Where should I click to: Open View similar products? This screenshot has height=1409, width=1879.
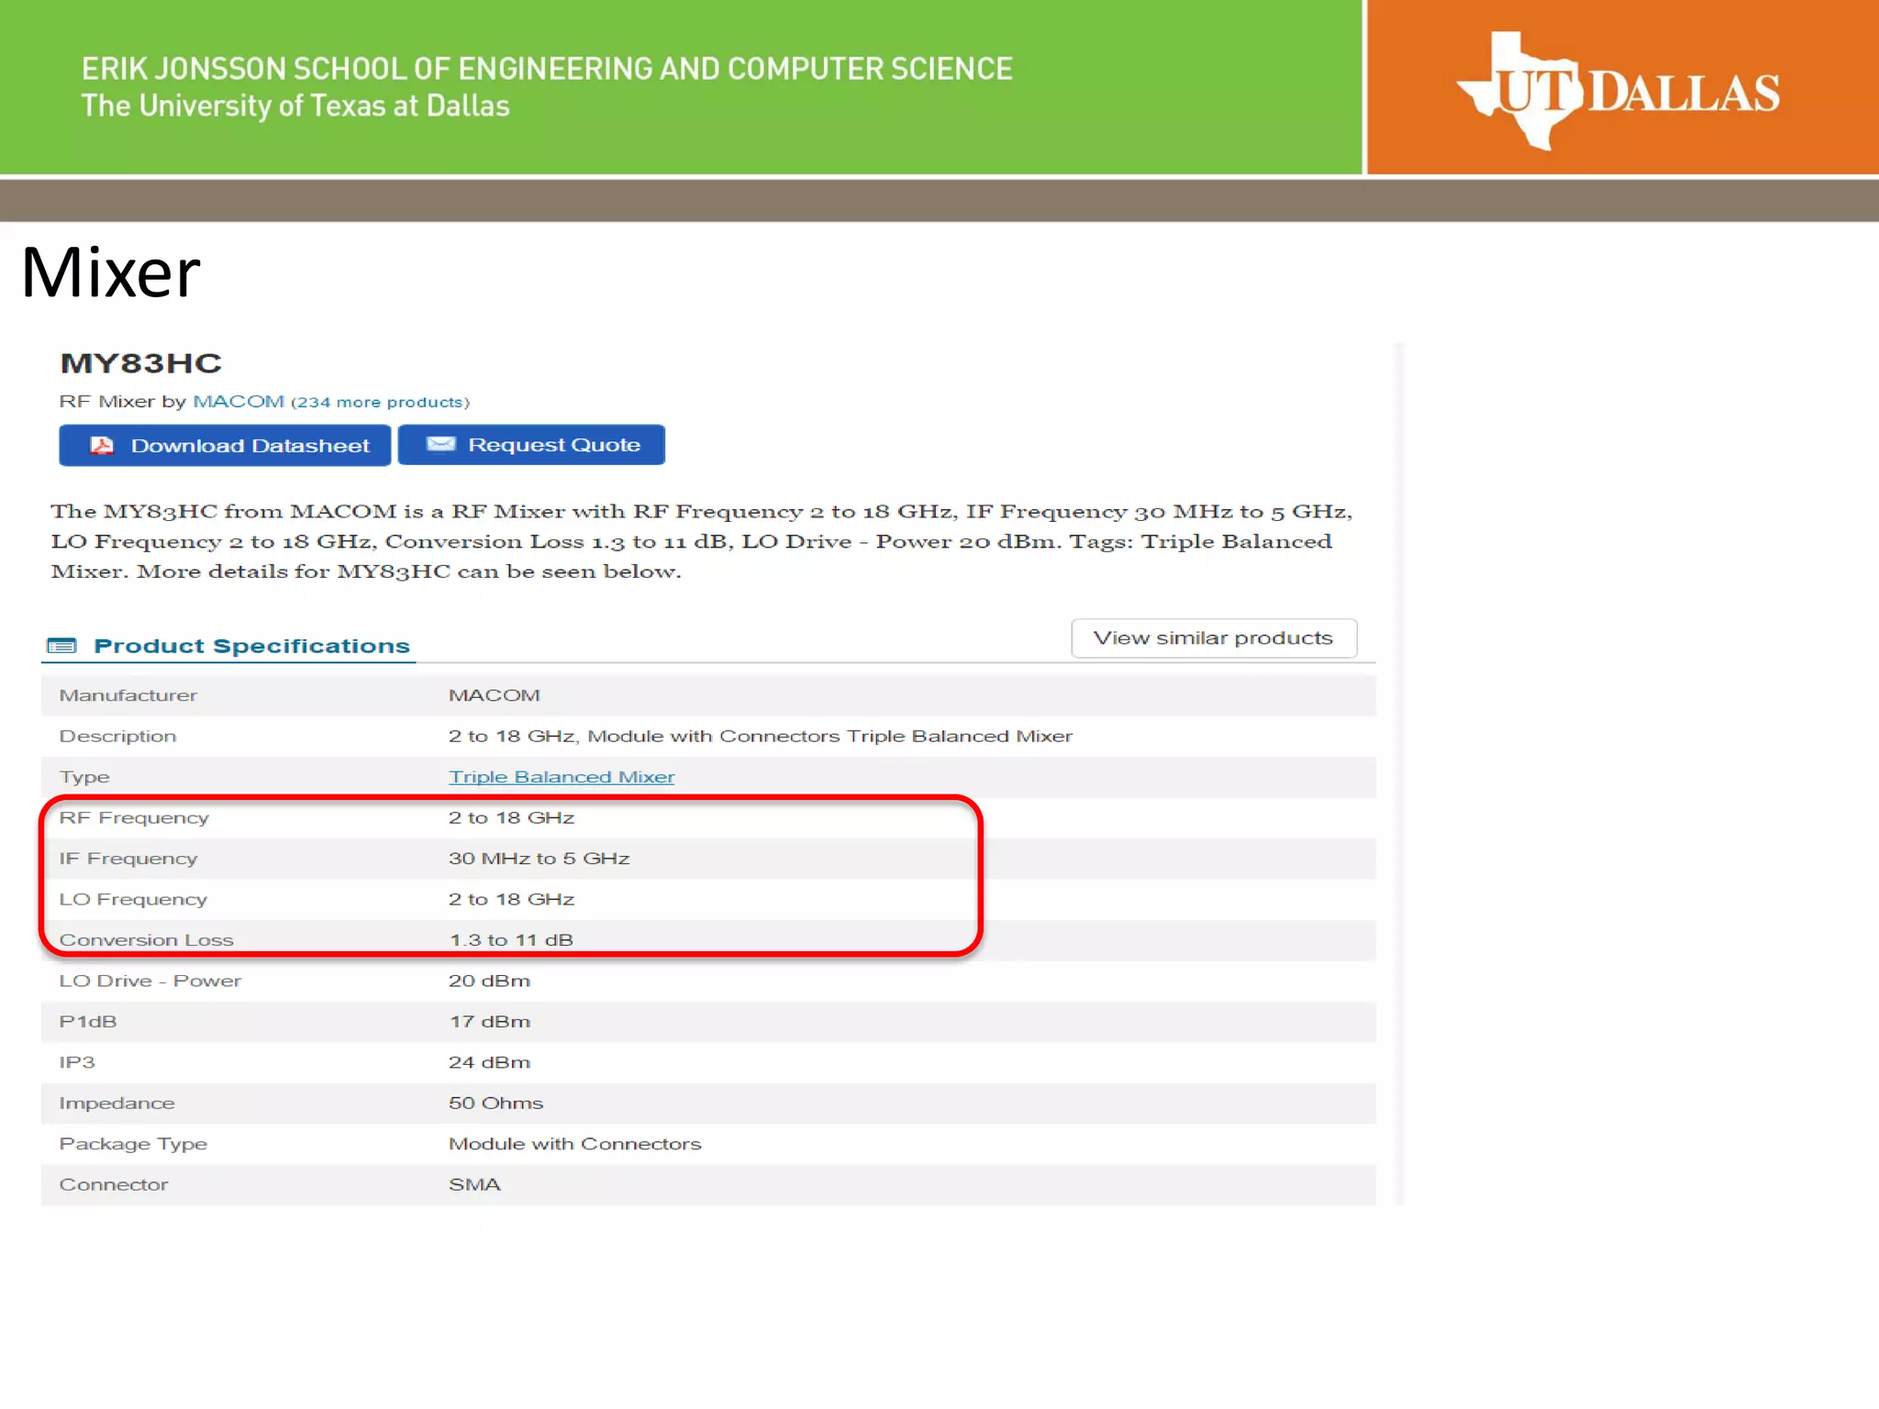point(1213,638)
